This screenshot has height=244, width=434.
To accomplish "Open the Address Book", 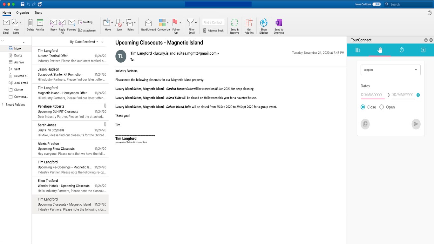I will click(x=214, y=30).
